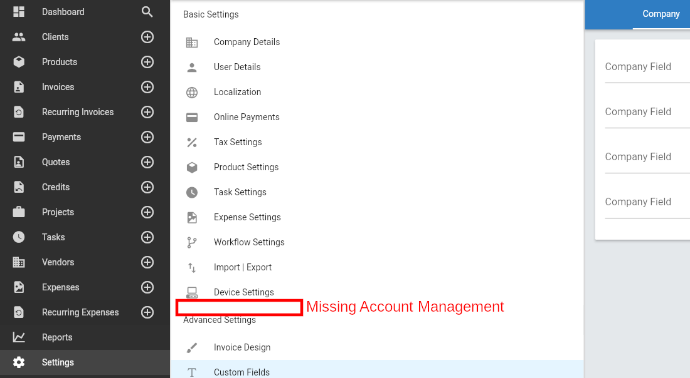This screenshot has height=378, width=690.
Task: Add new invoice using plus icon
Action: click(147, 87)
